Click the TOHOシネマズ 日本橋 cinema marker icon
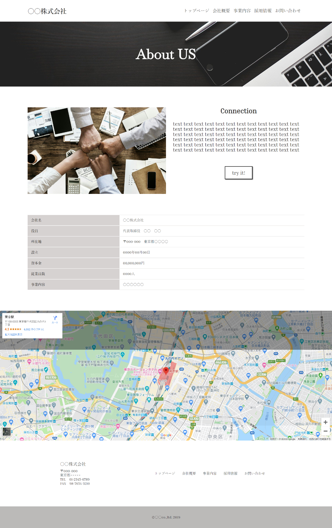Image resolution: width=332 pixels, height=528 pixels. [205, 336]
